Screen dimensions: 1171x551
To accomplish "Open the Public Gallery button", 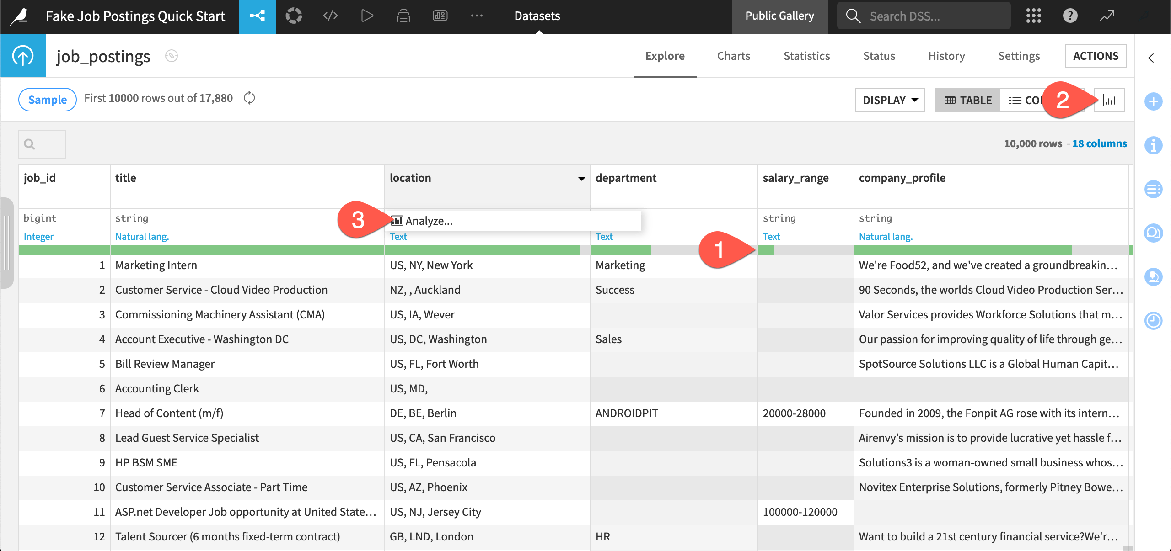I will (779, 16).
